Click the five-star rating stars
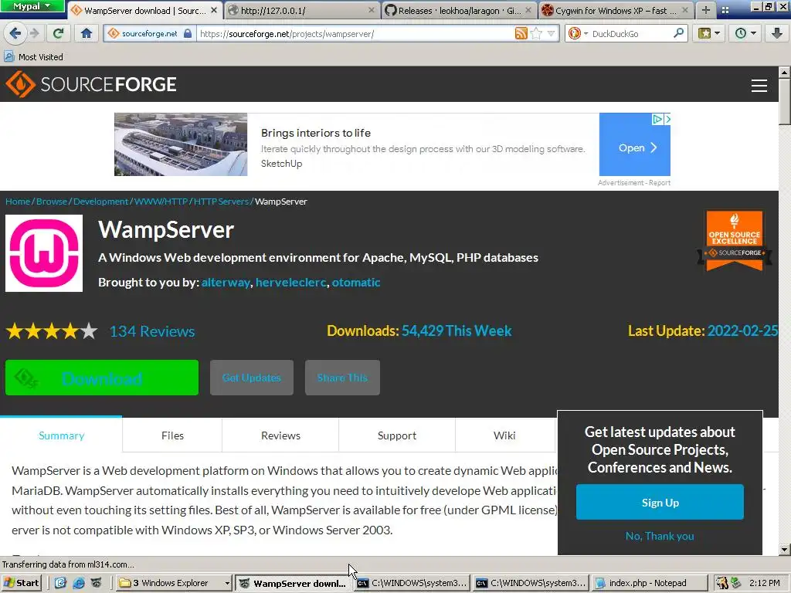The height and width of the screenshot is (593, 791). point(52,331)
